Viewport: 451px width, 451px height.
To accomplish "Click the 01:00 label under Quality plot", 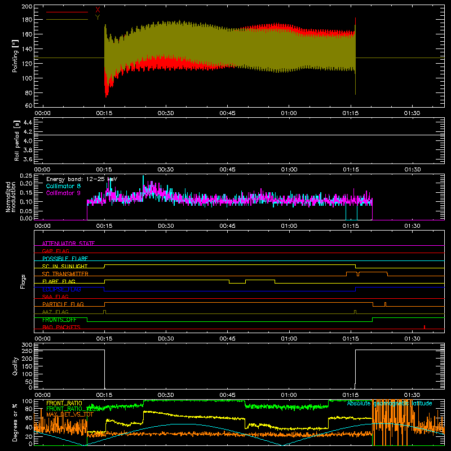I will tap(289, 395).
